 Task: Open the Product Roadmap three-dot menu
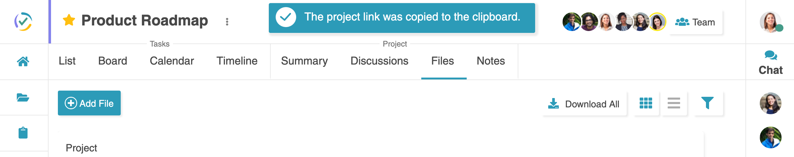tap(227, 21)
